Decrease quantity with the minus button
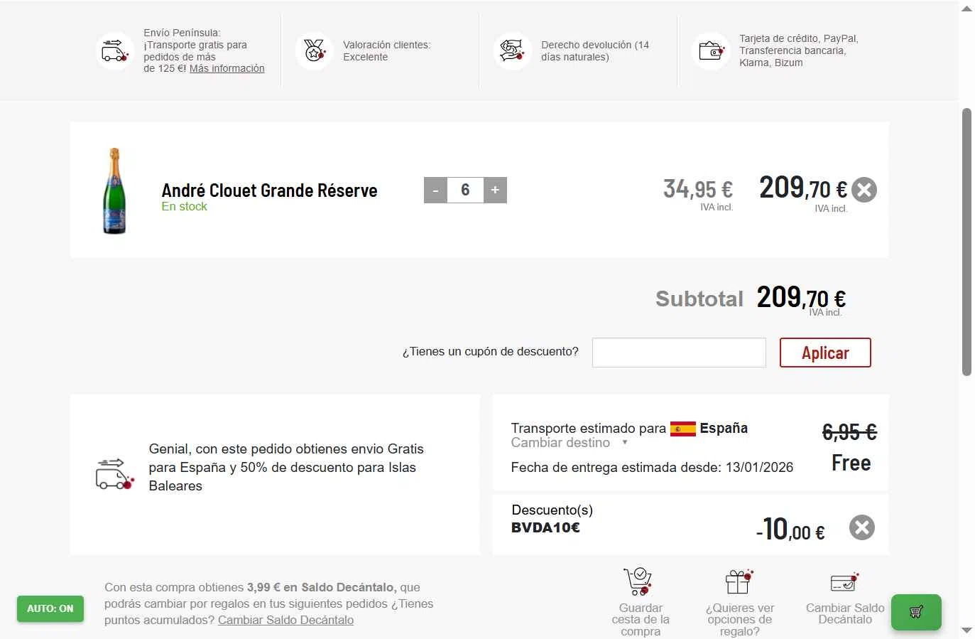Screen dimensions: 975x639 pos(435,190)
